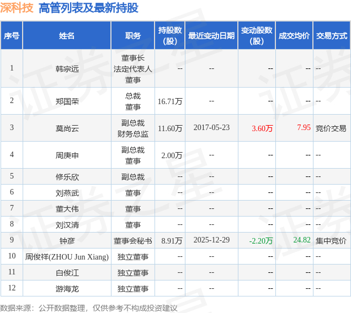Select the name 郑国荣
Image resolution: width=351 pixels, height=313 pixels.
click(67, 101)
